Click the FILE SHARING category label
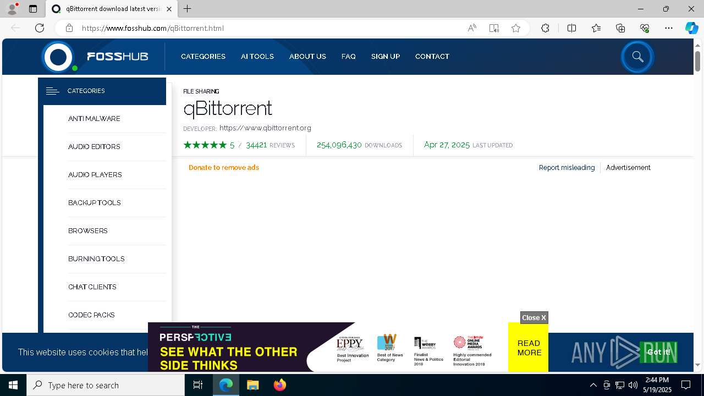 pyautogui.click(x=201, y=91)
